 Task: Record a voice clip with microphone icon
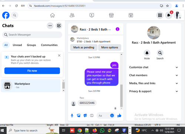[x=72, y=116]
